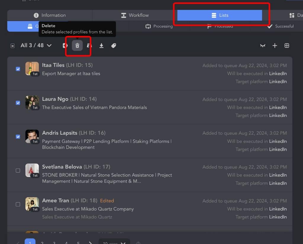Open the Processed sub-tab
Screen dimensions: 303x244
point(220,26)
